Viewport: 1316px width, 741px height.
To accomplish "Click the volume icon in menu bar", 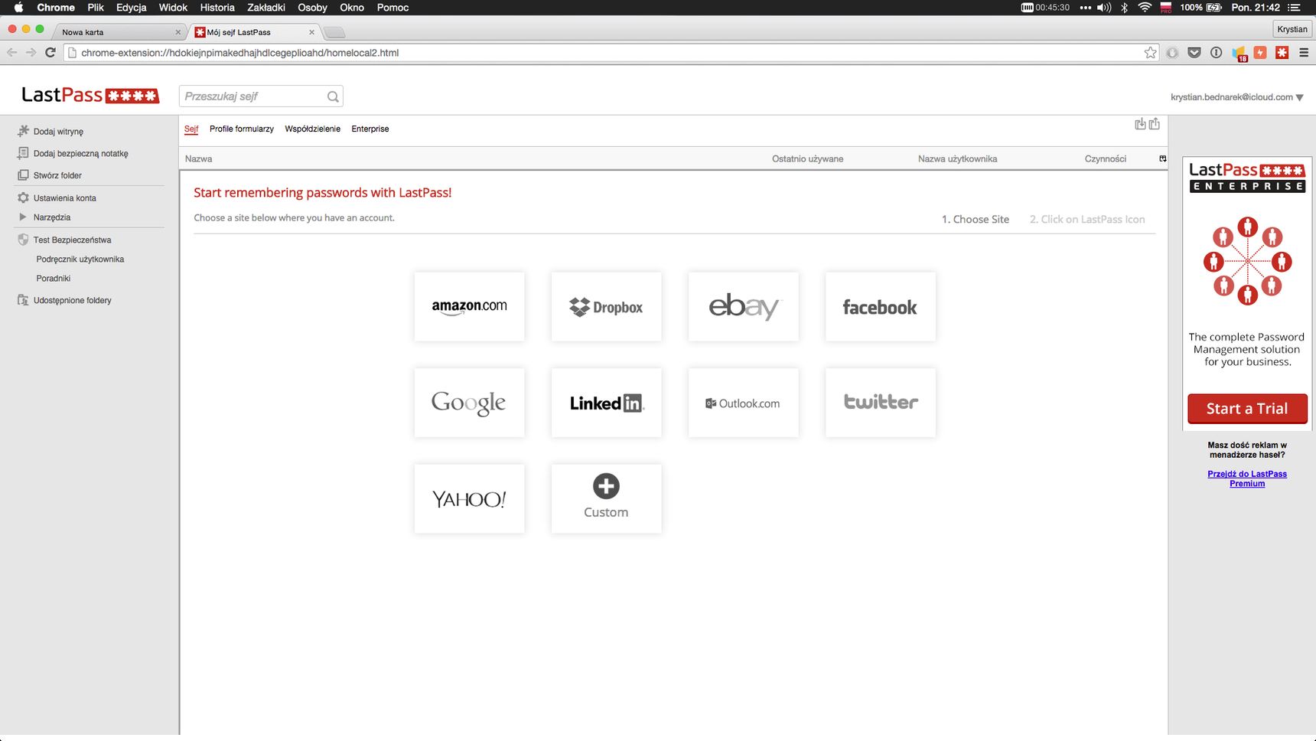I will pyautogui.click(x=1104, y=8).
